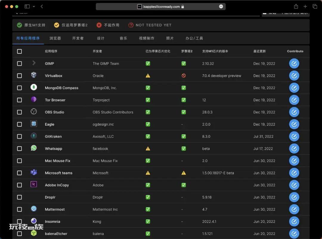This screenshot has width=322, height=239.
Task: Switch to the 浏览器 tab
Action: tap(55, 38)
